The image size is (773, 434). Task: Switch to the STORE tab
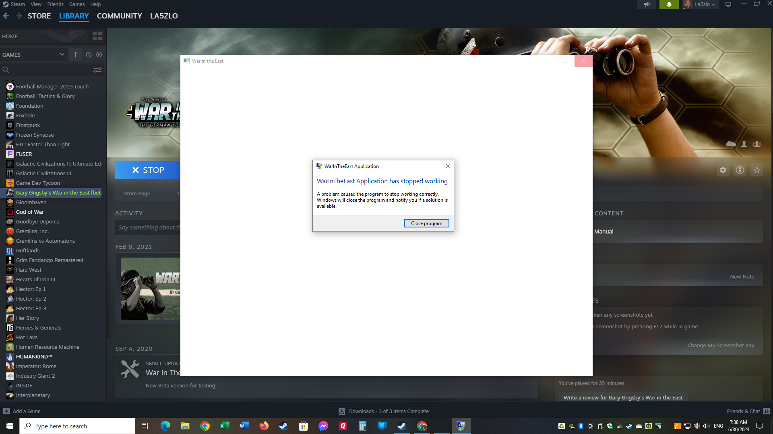coord(39,16)
